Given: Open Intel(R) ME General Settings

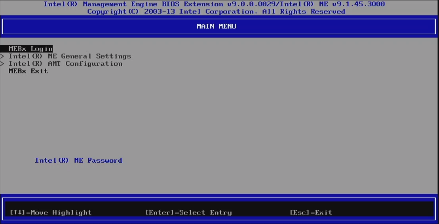Looking at the screenshot, I should [69, 56].
